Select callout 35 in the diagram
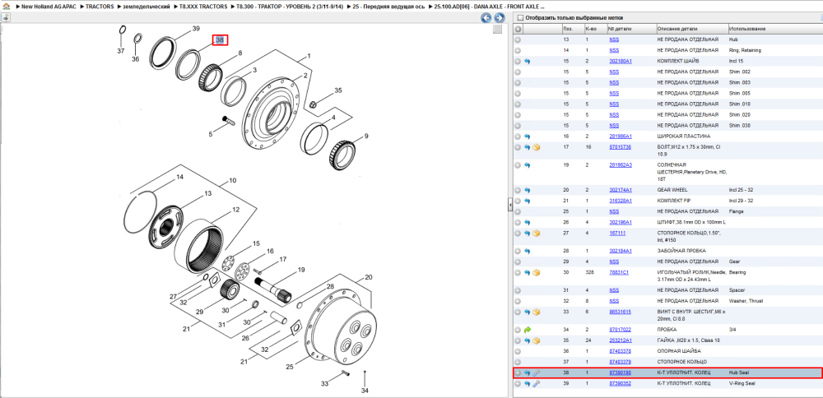The height and width of the screenshot is (398, 823). [x=338, y=90]
